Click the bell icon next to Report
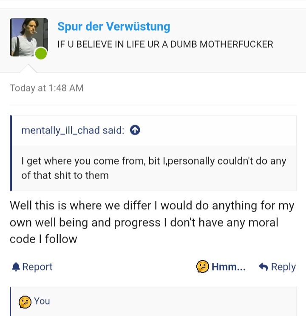306x316 pixels. pyautogui.click(x=16, y=267)
